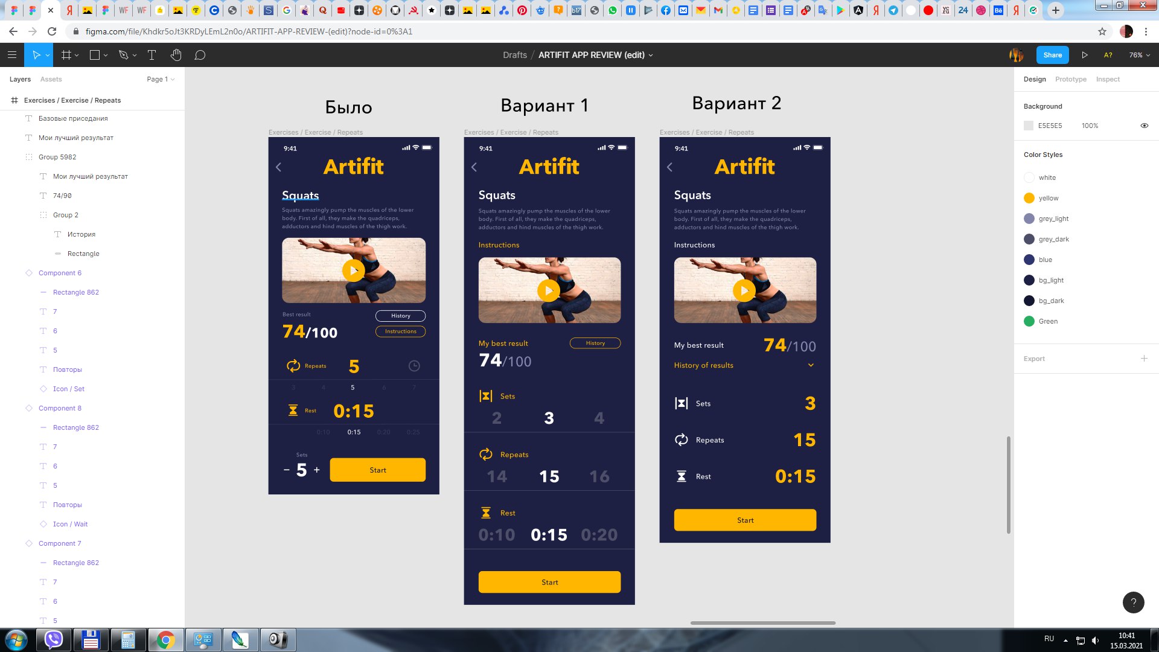Select the Базовые приседания text layer
This screenshot has width=1159, height=652.
(73, 118)
